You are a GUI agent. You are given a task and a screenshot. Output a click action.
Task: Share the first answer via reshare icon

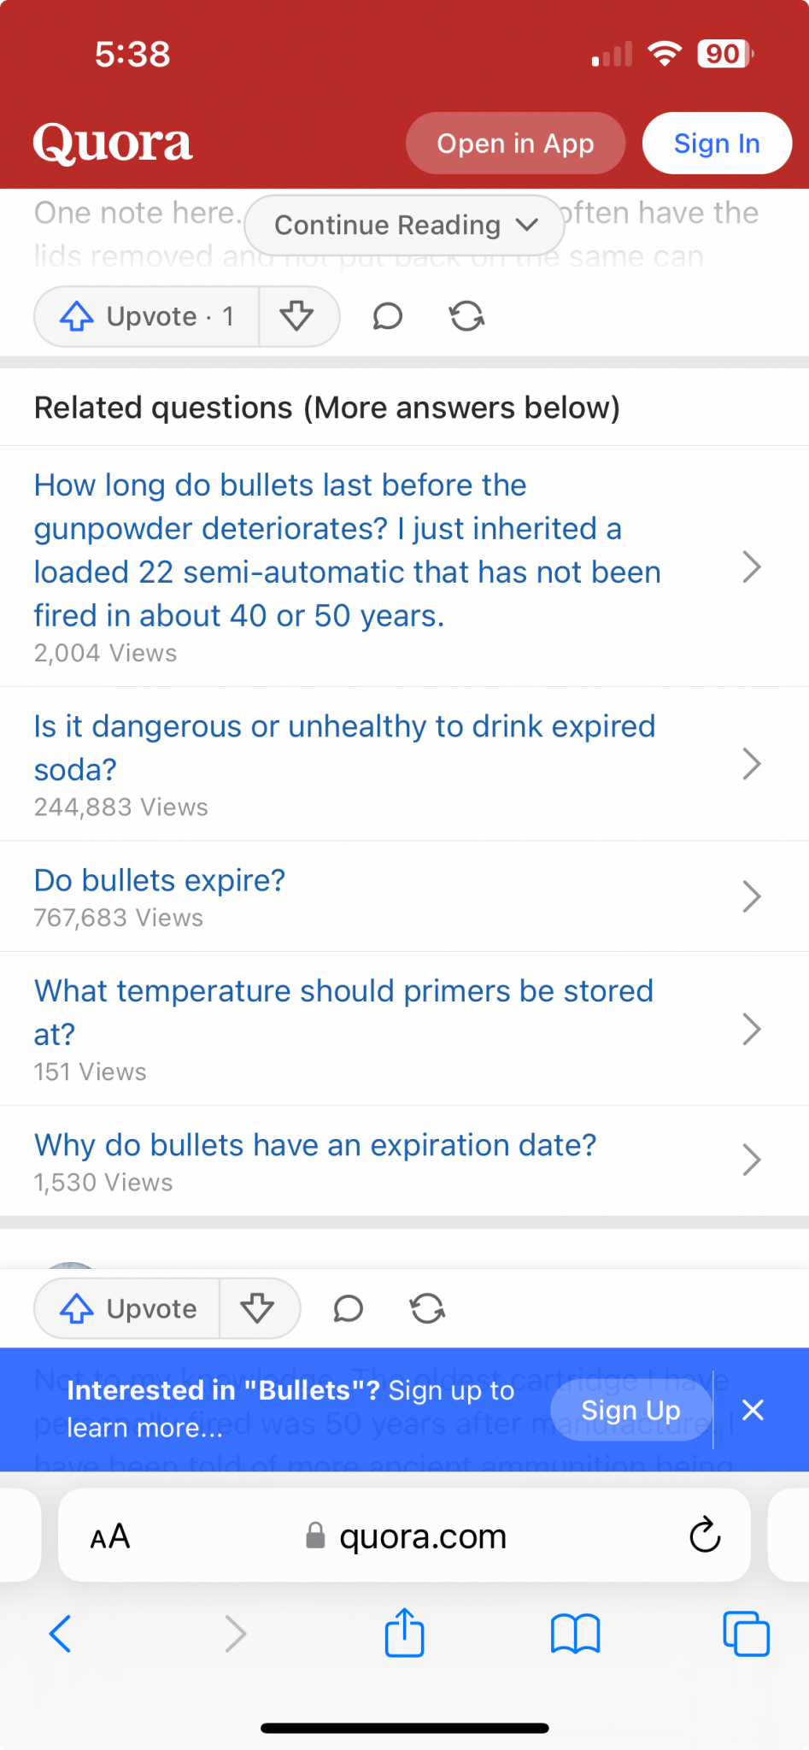(x=466, y=316)
